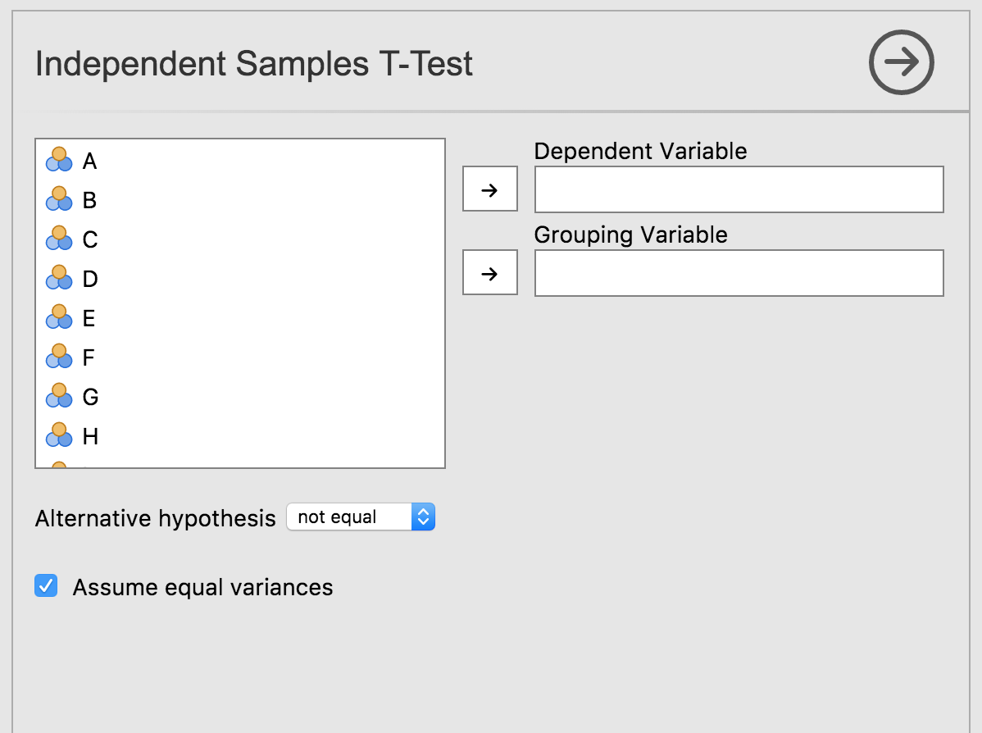Click the nominal variable icon beside A
The height and width of the screenshot is (733, 982).
coord(59,160)
